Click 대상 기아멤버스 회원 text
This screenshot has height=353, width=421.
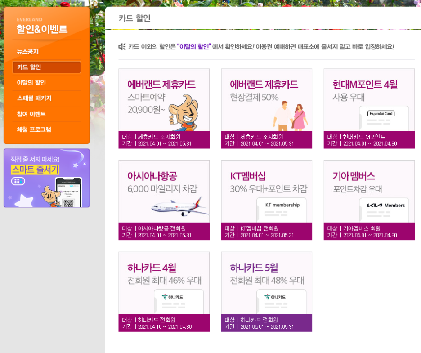(x=354, y=228)
